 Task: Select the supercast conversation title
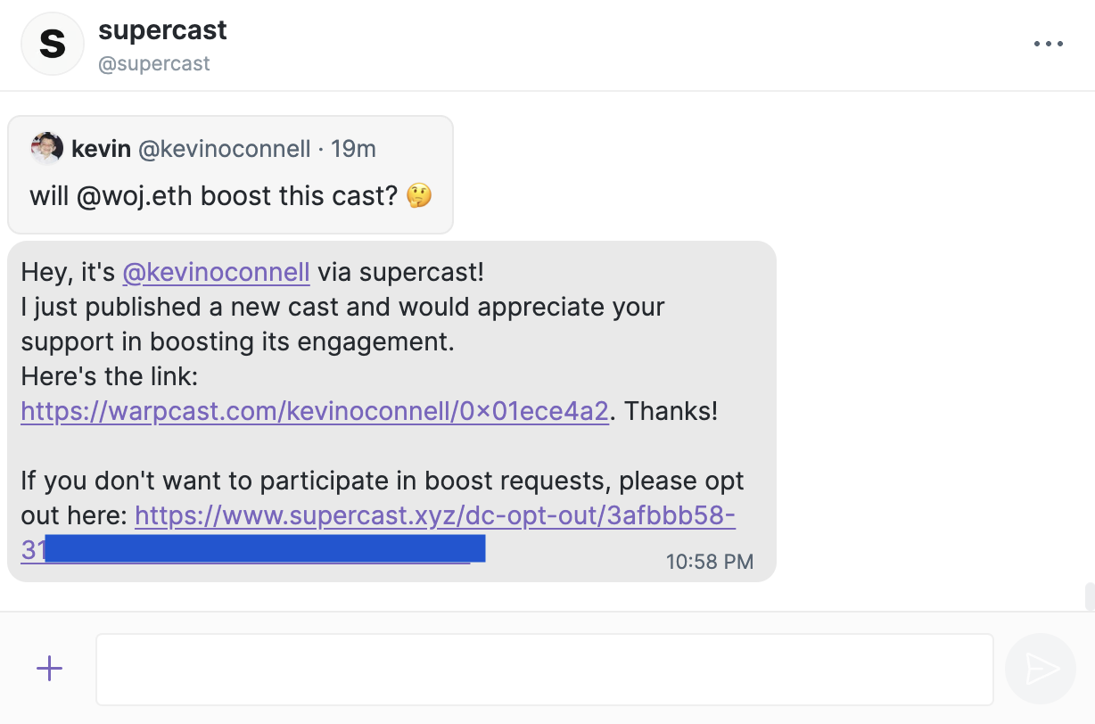click(x=162, y=30)
